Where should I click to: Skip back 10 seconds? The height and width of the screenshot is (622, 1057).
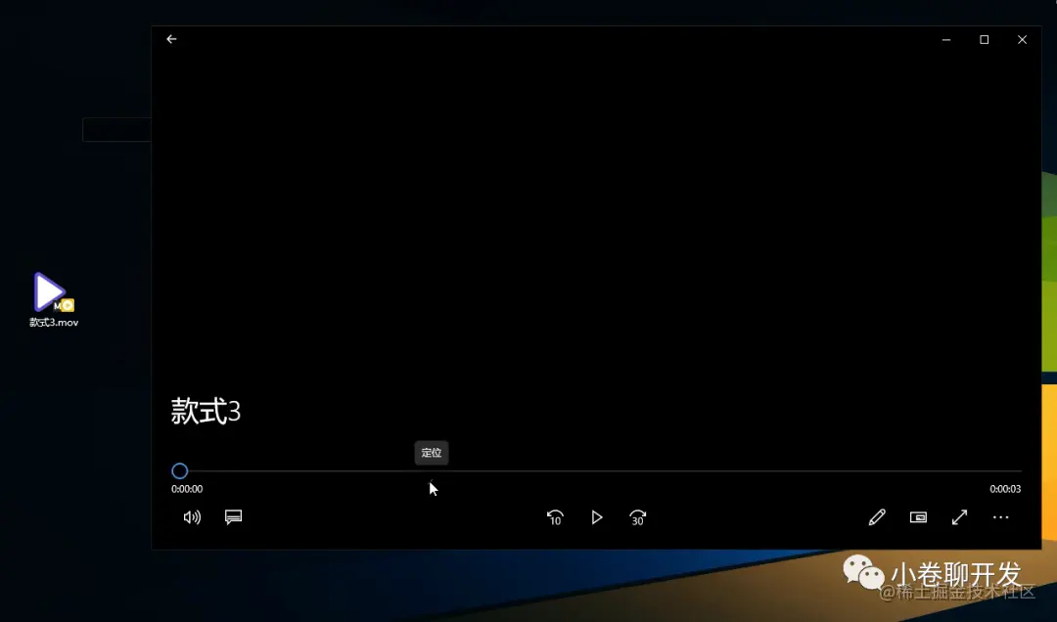tap(555, 517)
